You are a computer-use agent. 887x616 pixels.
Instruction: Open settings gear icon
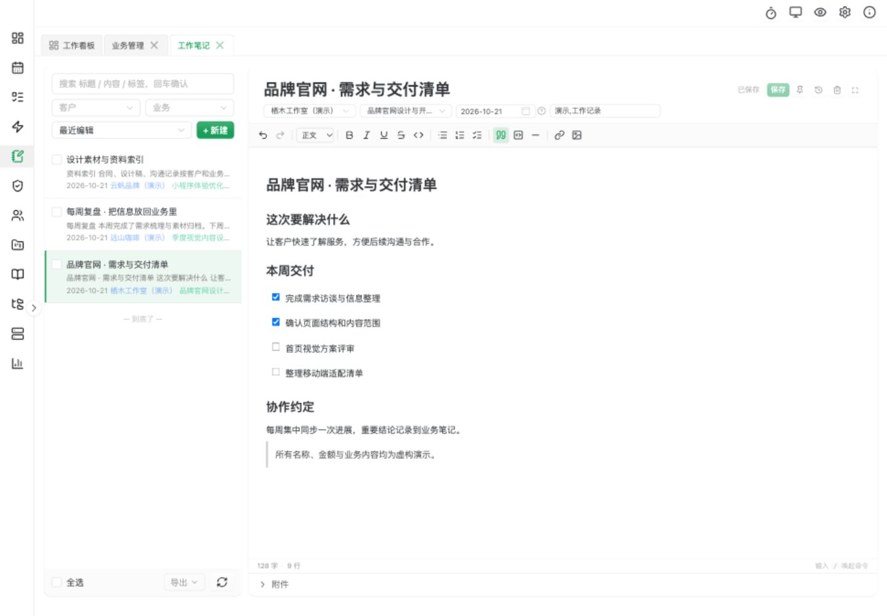844,12
